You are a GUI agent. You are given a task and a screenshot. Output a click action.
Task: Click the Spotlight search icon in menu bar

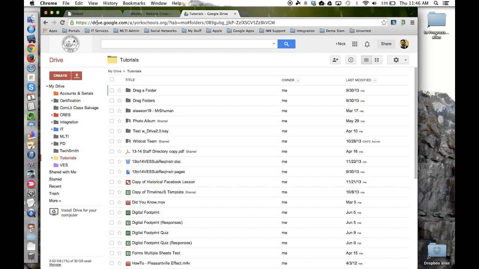pyautogui.click(x=436, y=3)
